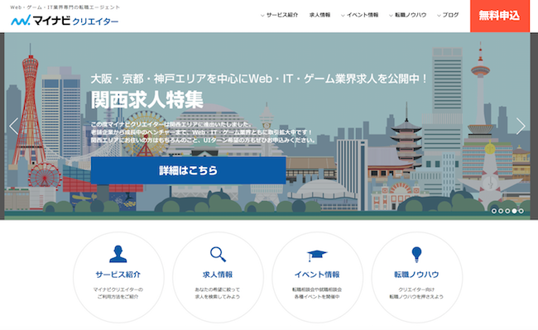Click the lightbulb 転職ノウハウ icon

pos(416,255)
